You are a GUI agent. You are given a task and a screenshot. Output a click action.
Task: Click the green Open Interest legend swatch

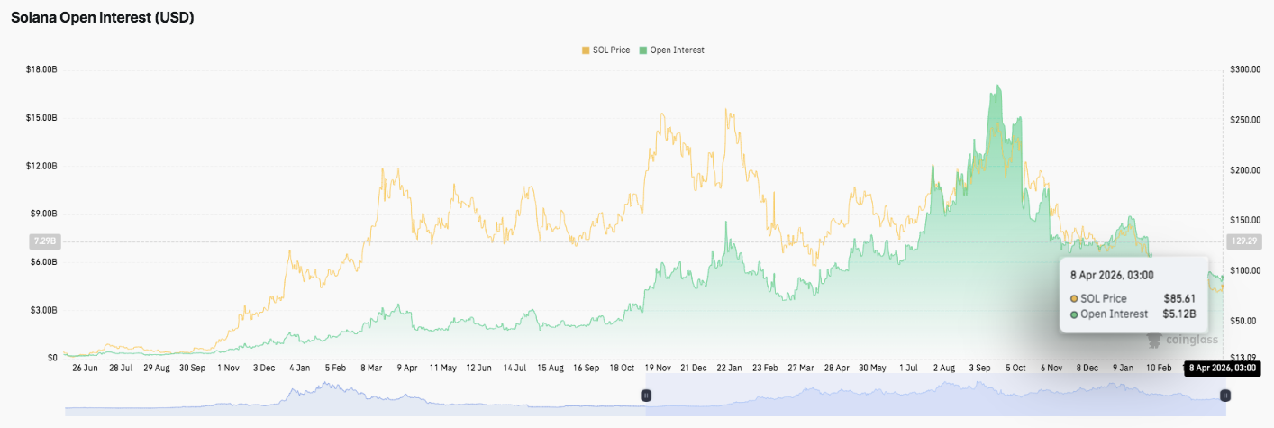pyautogui.click(x=643, y=50)
